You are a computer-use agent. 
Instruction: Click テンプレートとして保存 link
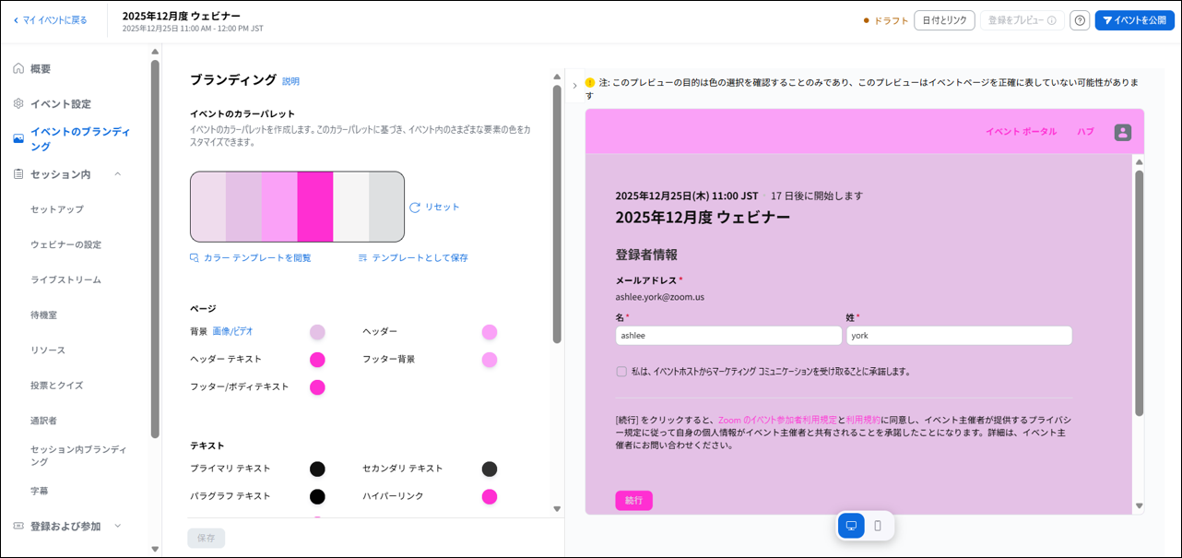[x=420, y=257]
